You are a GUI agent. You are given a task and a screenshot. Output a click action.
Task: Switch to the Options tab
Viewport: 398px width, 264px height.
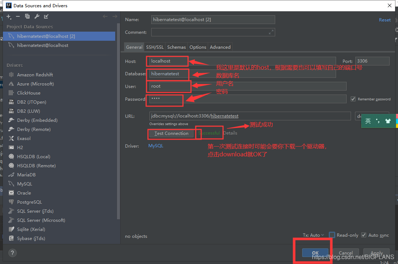(198, 47)
